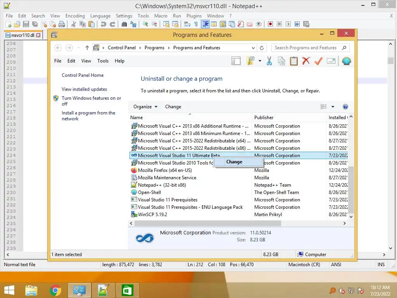
Task: Click the Open file icon in Notepad++
Action: tap(17, 24)
